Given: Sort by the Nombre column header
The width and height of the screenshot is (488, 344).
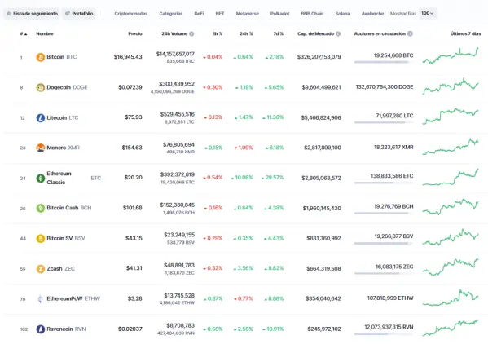Looking at the screenshot, I should (x=45, y=33).
